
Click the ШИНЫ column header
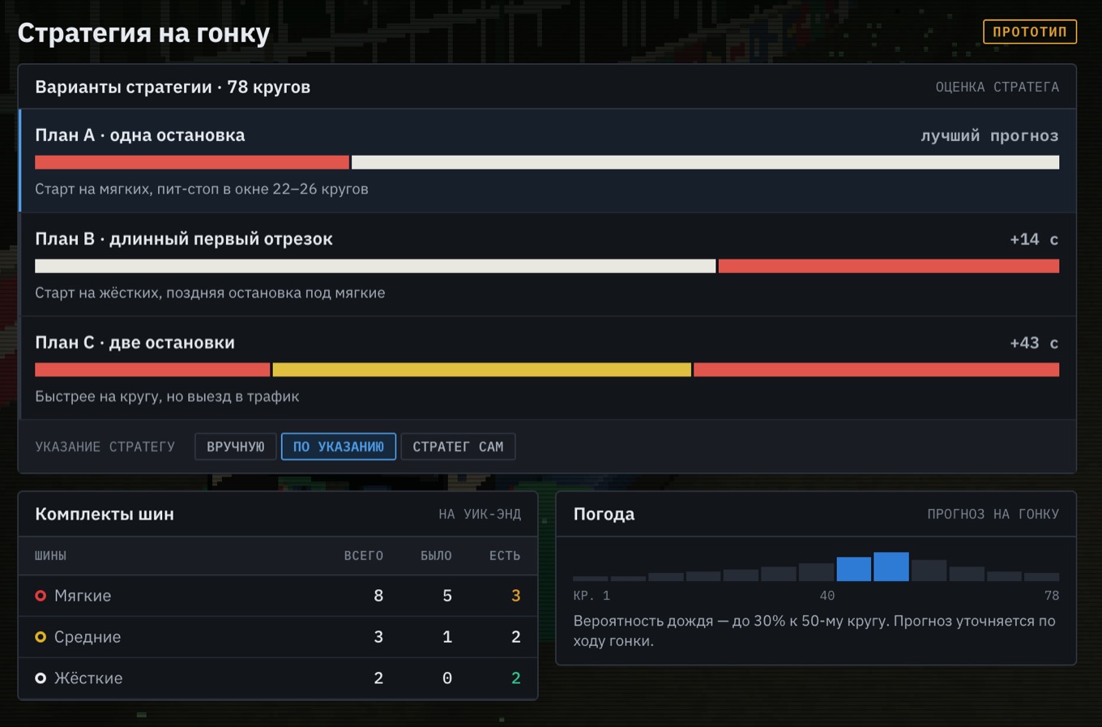[x=51, y=556]
